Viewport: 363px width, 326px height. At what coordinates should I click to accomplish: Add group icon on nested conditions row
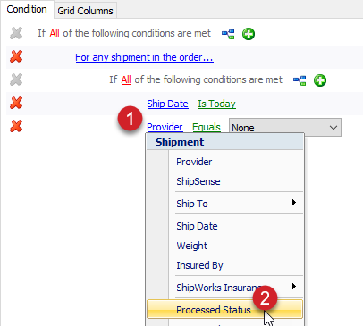tap(300, 80)
